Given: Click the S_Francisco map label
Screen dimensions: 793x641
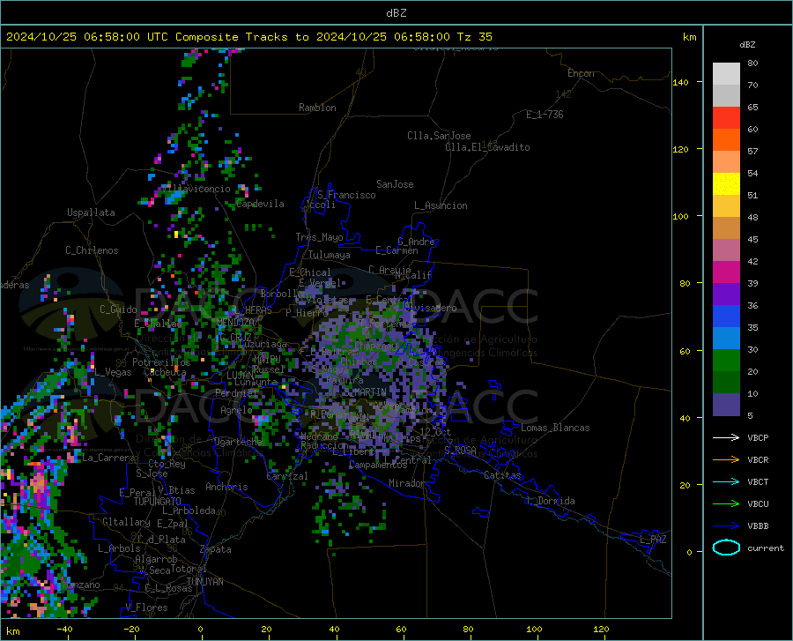Looking at the screenshot, I should (346, 195).
